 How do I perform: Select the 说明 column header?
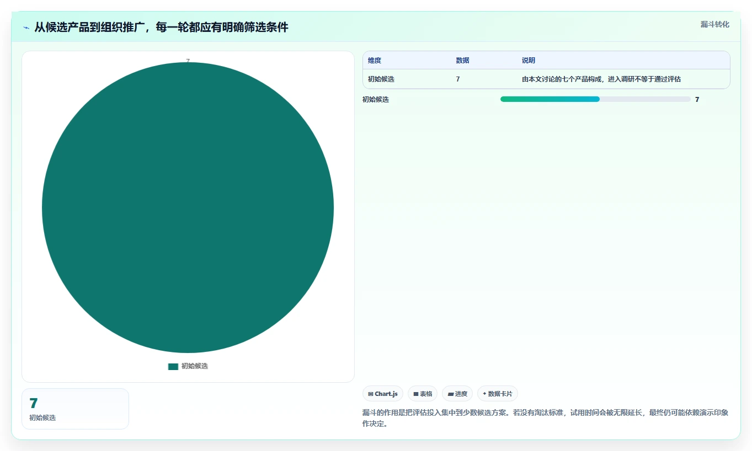pyautogui.click(x=529, y=61)
